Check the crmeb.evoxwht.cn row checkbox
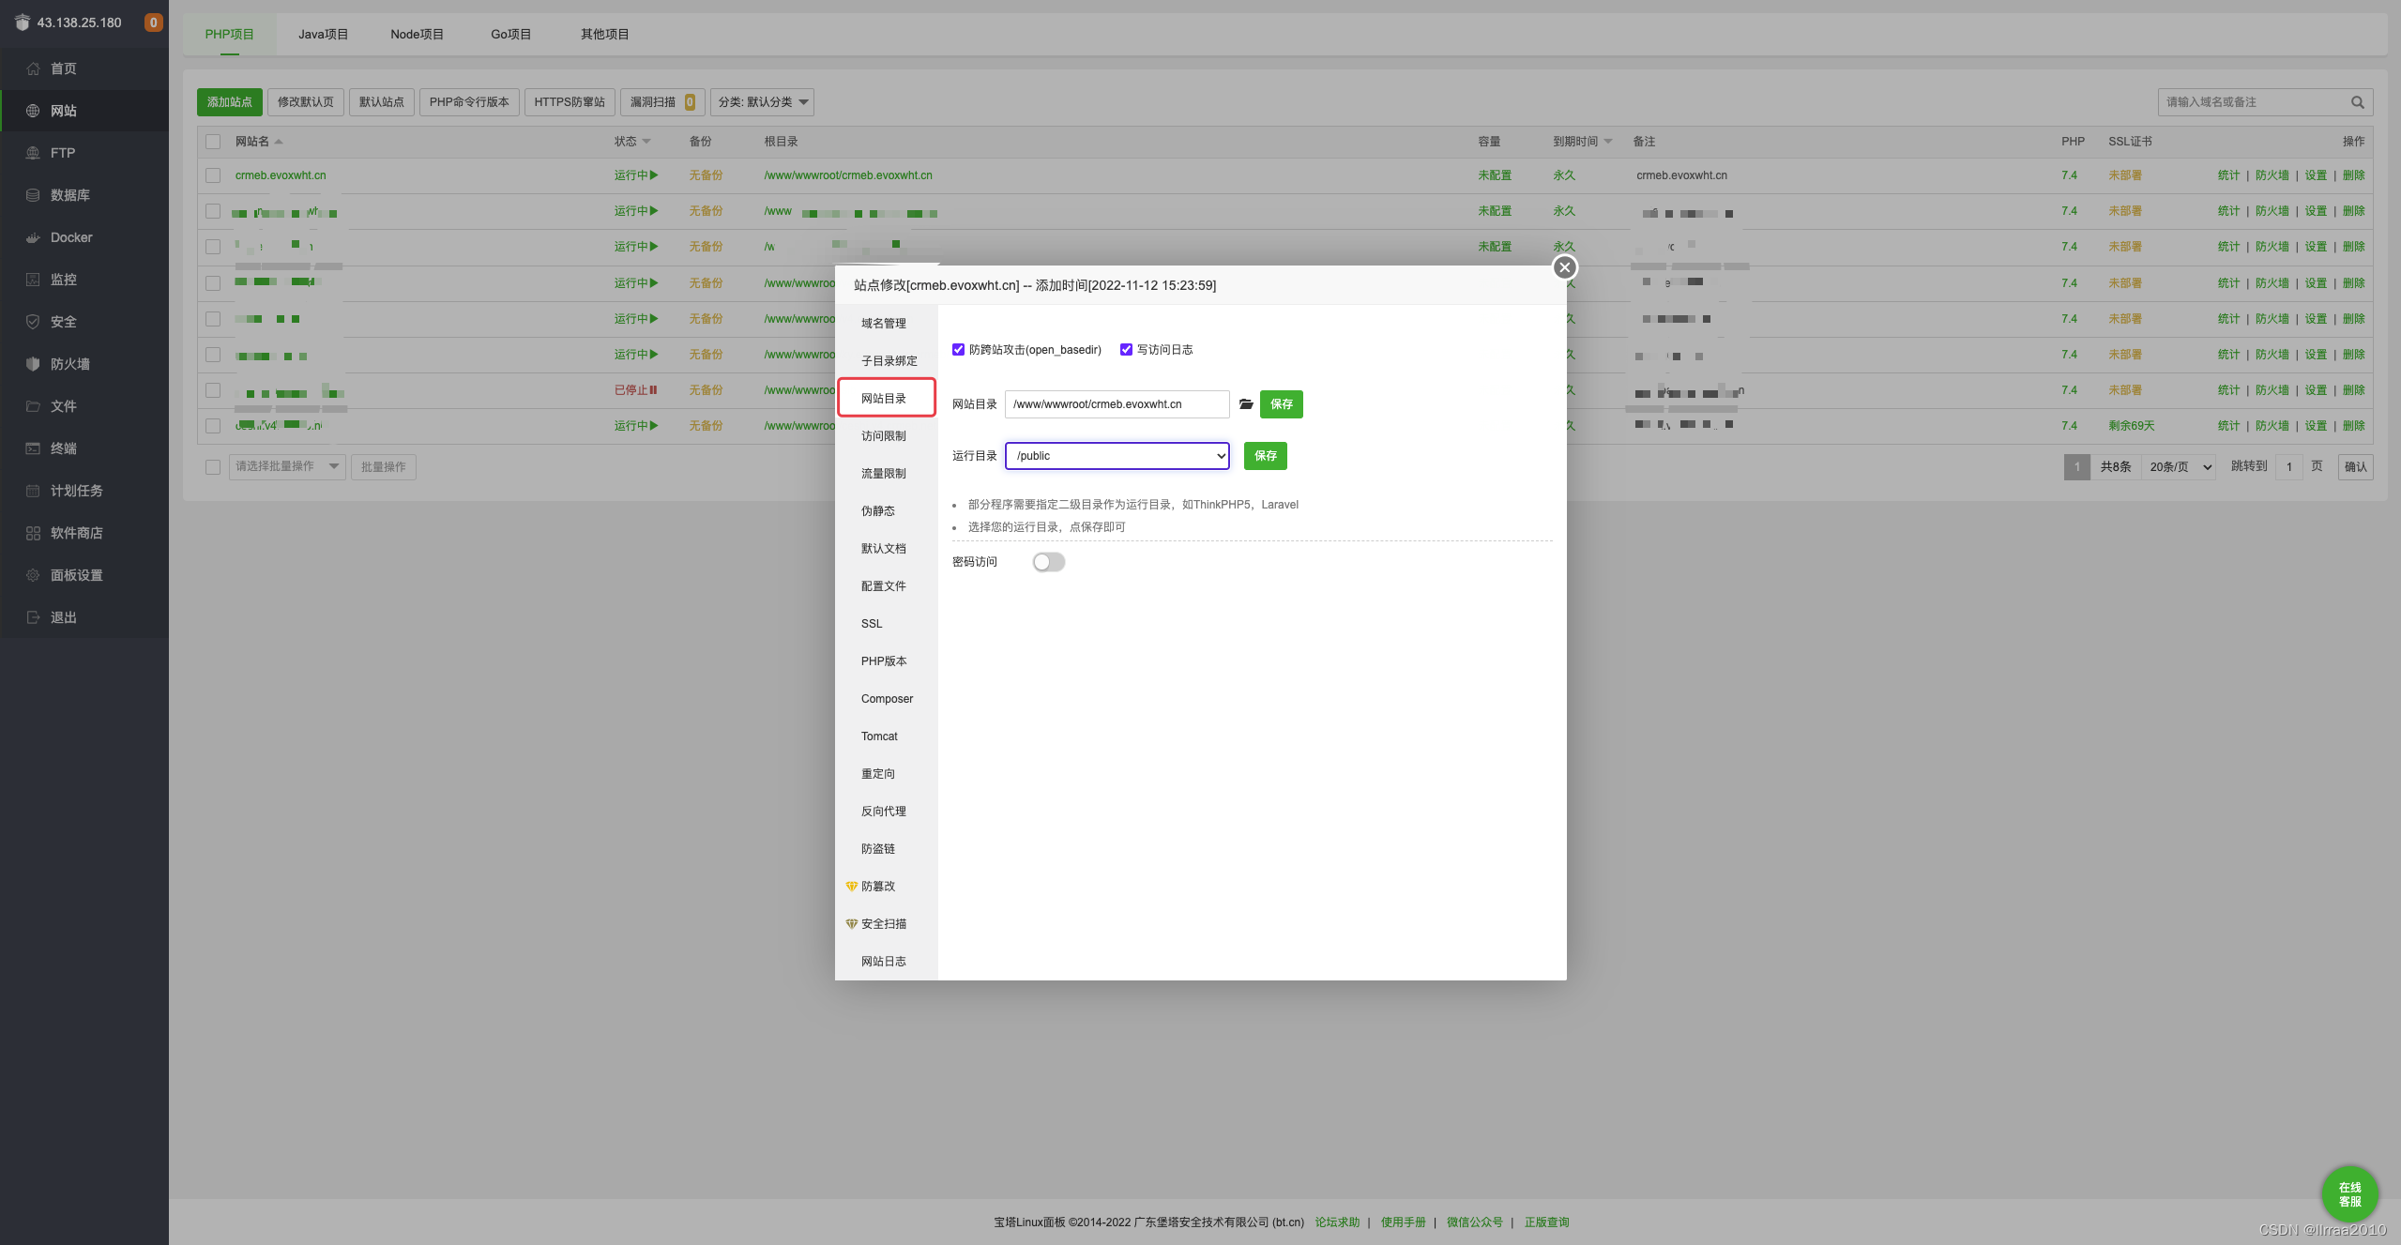The width and height of the screenshot is (2401, 1245). coord(213,175)
